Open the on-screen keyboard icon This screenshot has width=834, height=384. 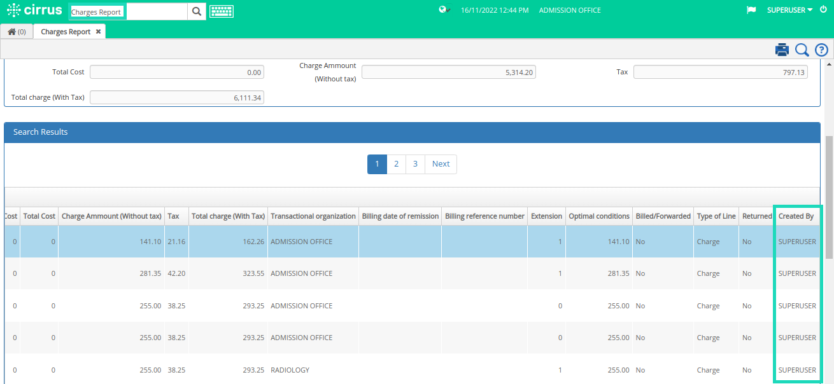[221, 11]
